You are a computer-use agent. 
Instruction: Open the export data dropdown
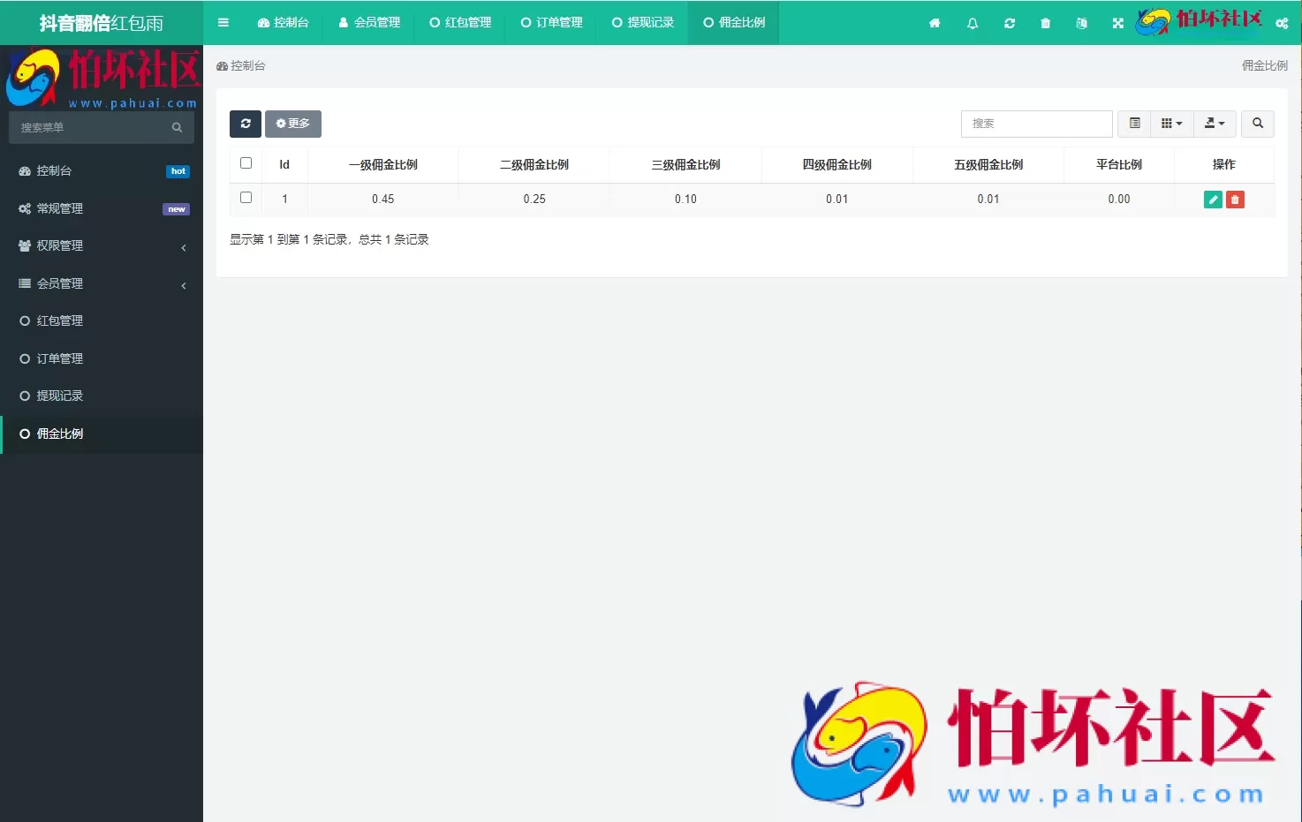coord(1215,124)
